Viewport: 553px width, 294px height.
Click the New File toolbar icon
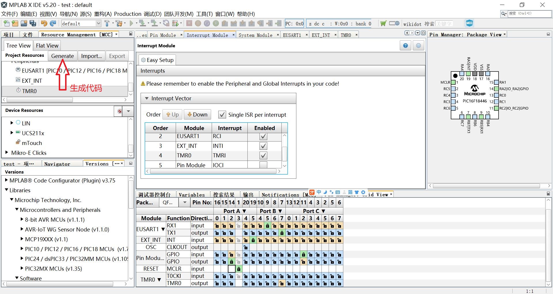[6, 24]
